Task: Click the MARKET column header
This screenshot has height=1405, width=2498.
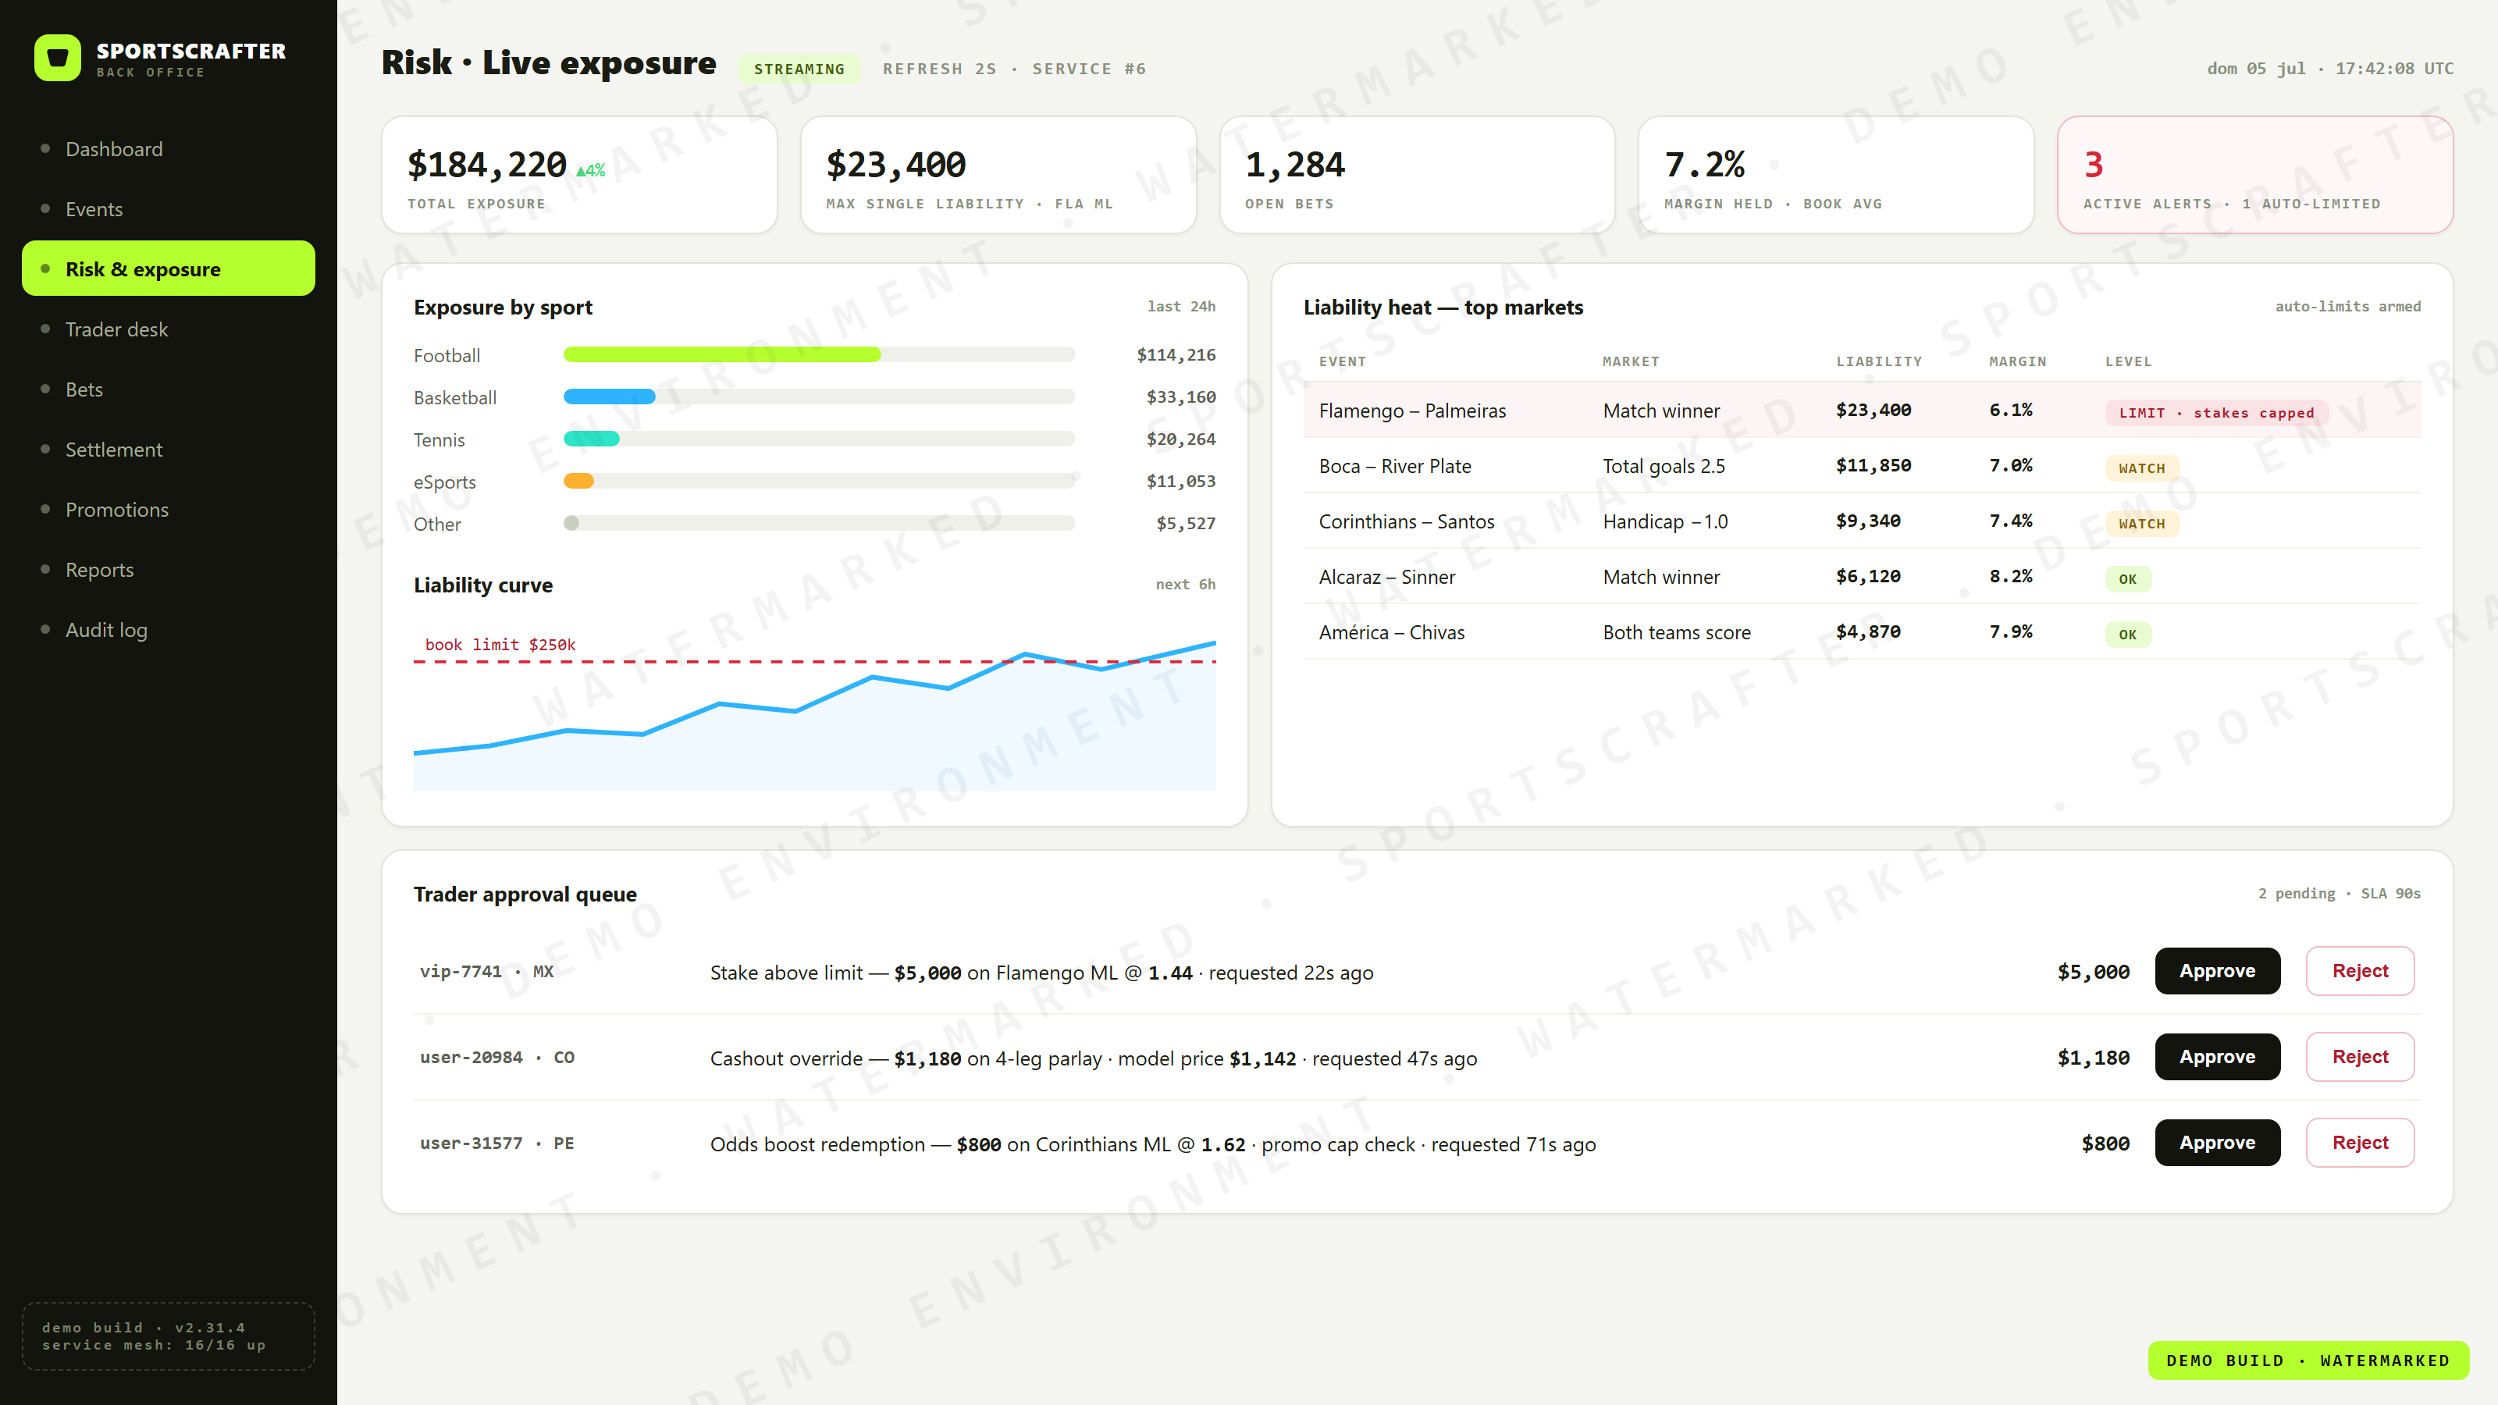Action: 1630,361
